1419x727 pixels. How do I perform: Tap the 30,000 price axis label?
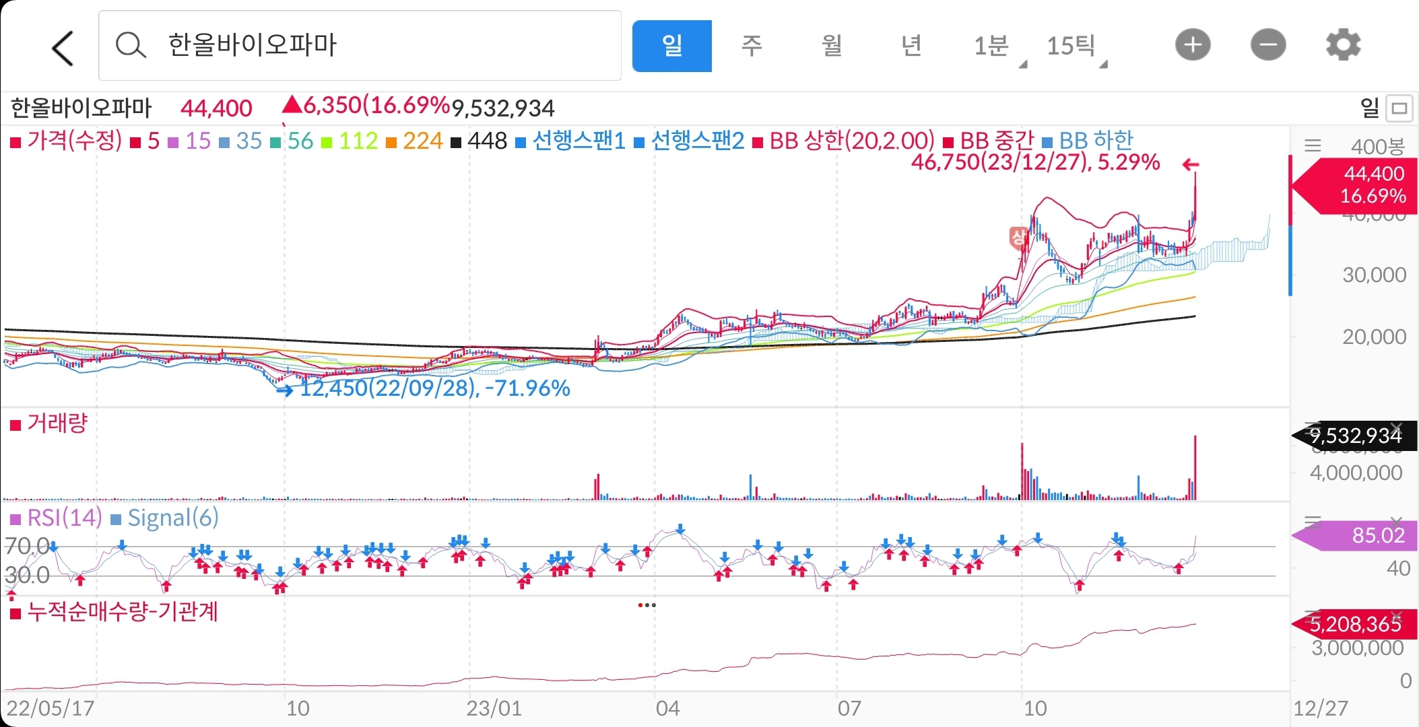coord(1374,275)
